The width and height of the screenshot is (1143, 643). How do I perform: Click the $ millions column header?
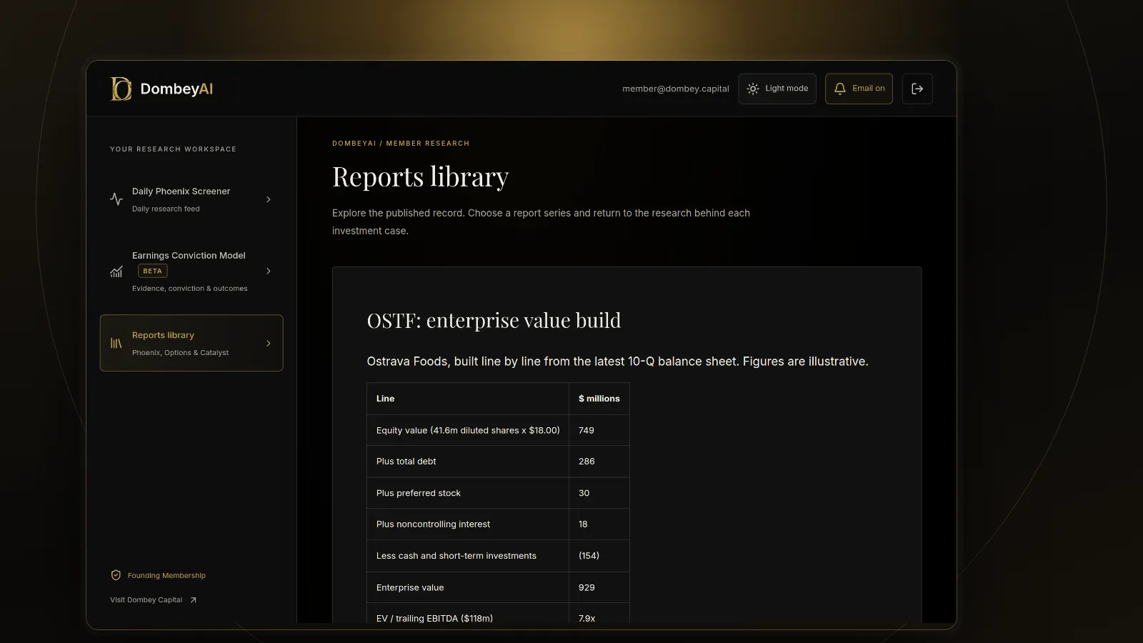coord(599,399)
